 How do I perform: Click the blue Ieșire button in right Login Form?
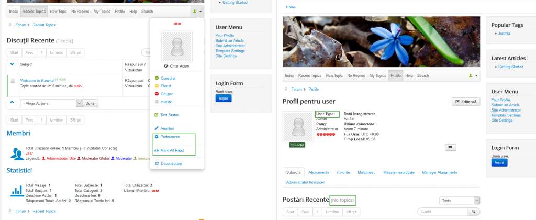[499, 162]
